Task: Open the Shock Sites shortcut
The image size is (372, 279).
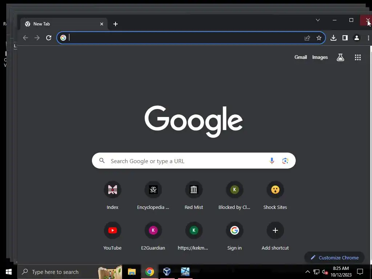Action: (x=275, y=195)
